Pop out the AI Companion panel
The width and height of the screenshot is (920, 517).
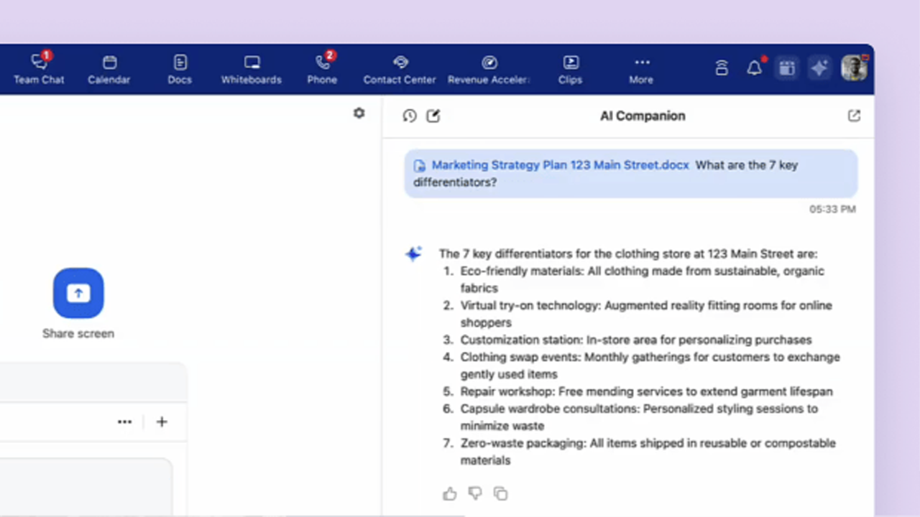(854, 116)
